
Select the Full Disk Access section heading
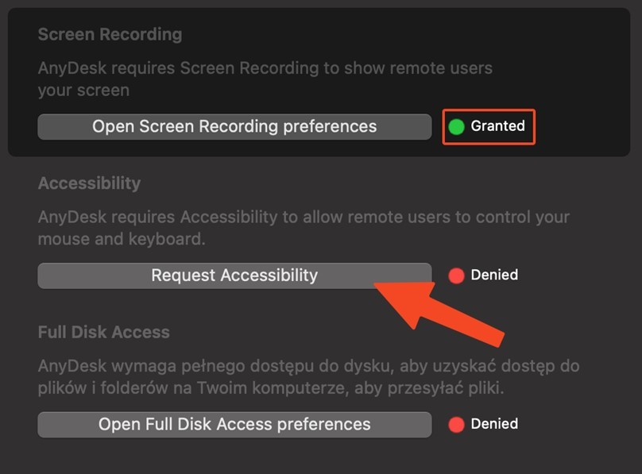click(x=103, y=332)
